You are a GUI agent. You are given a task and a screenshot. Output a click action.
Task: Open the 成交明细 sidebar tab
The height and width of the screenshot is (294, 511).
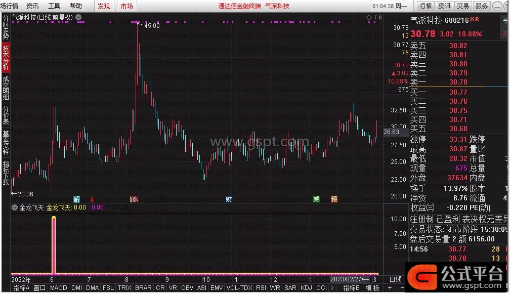tap(6, 88)
